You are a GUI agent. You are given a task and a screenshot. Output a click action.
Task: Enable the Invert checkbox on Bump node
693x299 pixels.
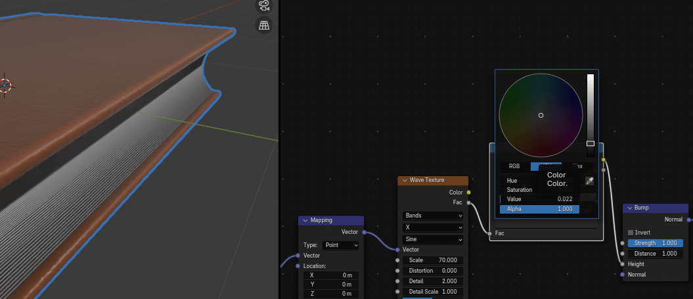(x=631, y=233)
